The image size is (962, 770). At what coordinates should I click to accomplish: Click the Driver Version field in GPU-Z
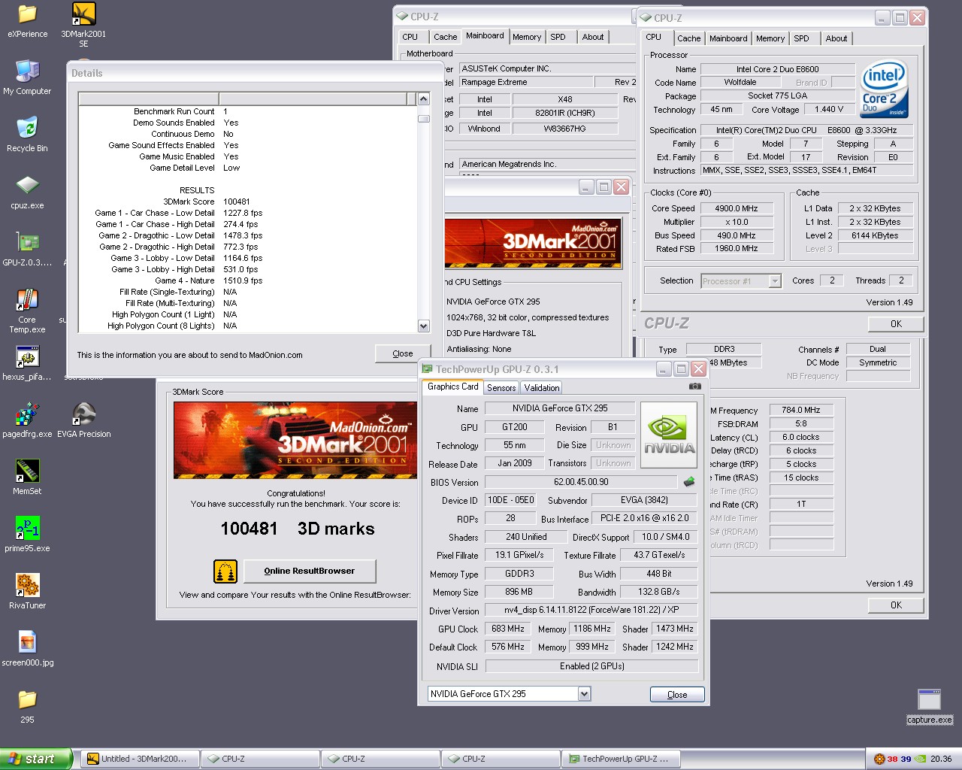(591, 610)
